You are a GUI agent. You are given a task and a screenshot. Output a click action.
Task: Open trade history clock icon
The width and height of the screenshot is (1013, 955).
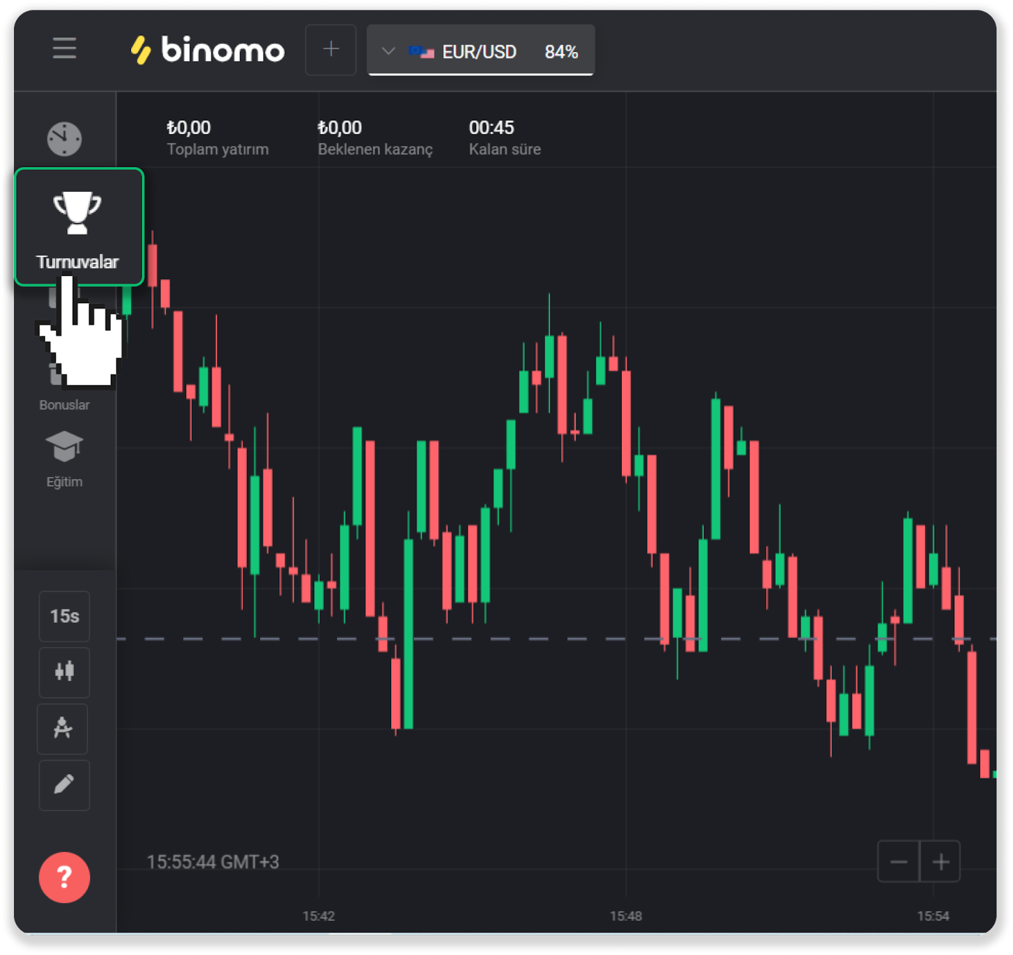click(64, 139)
